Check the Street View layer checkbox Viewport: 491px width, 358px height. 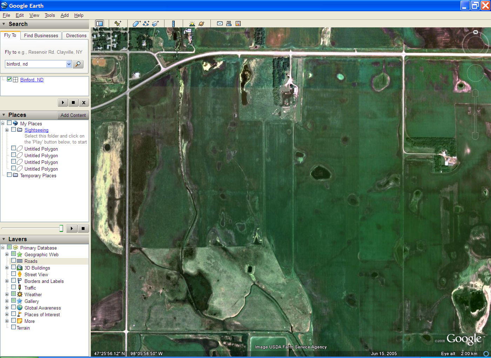[x=13, y=274]
